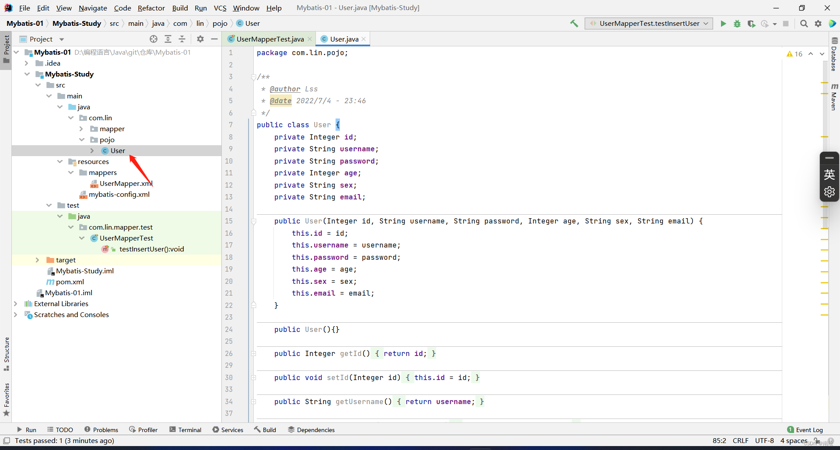Collapse the Mybatis-Study module node
840x450 pixels.
[x=27, y=74]
